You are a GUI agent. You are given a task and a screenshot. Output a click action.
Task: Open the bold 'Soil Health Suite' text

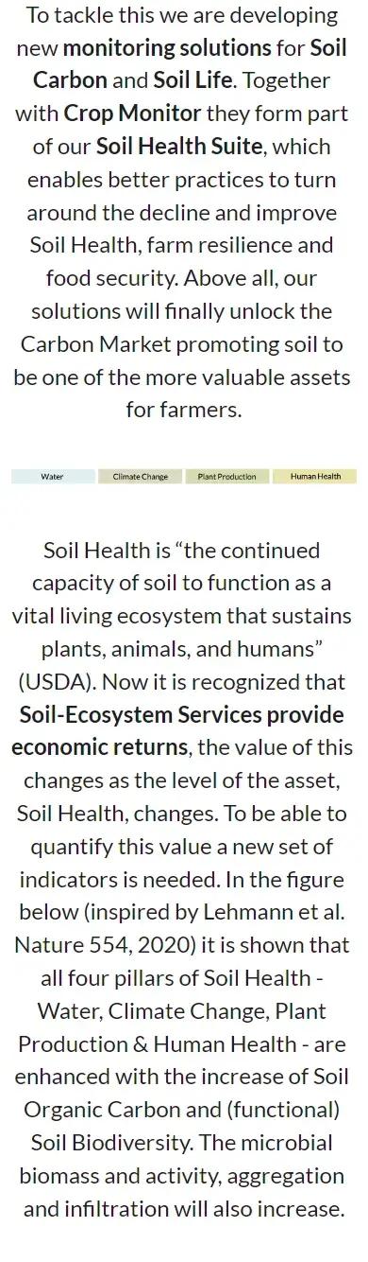pyautogui.click(x=179, y=147)
